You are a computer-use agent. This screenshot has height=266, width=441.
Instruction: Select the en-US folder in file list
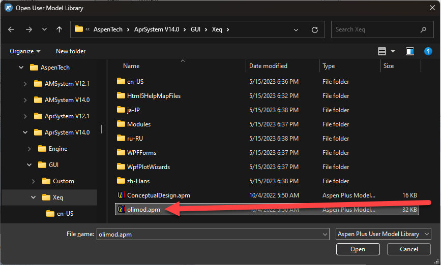click(135, 82)
